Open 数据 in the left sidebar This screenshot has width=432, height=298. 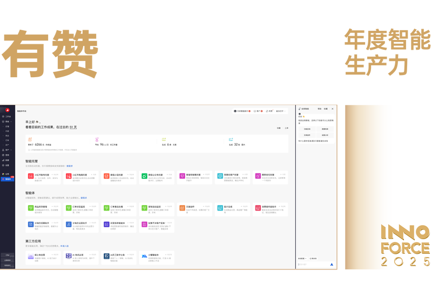coord(6,160)
